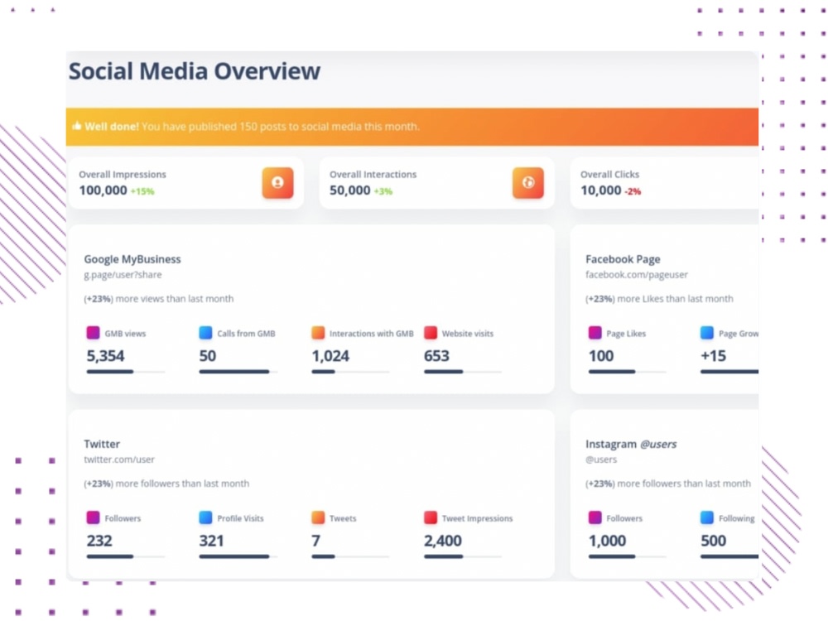Click the orange Tweets swatch
The height and width of the screenshot is (621, 828).
click(318, 517)
